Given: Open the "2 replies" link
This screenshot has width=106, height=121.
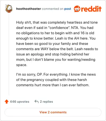Looking at the screenshot, I should tap(46, 102).
